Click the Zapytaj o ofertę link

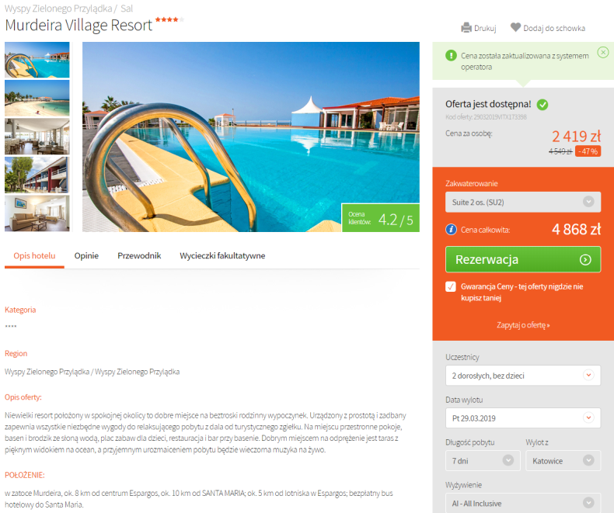[523, 325]
